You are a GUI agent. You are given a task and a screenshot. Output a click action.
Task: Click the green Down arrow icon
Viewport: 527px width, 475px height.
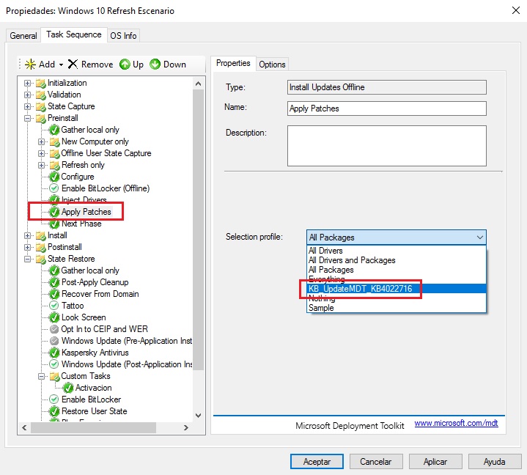[155, 65]
